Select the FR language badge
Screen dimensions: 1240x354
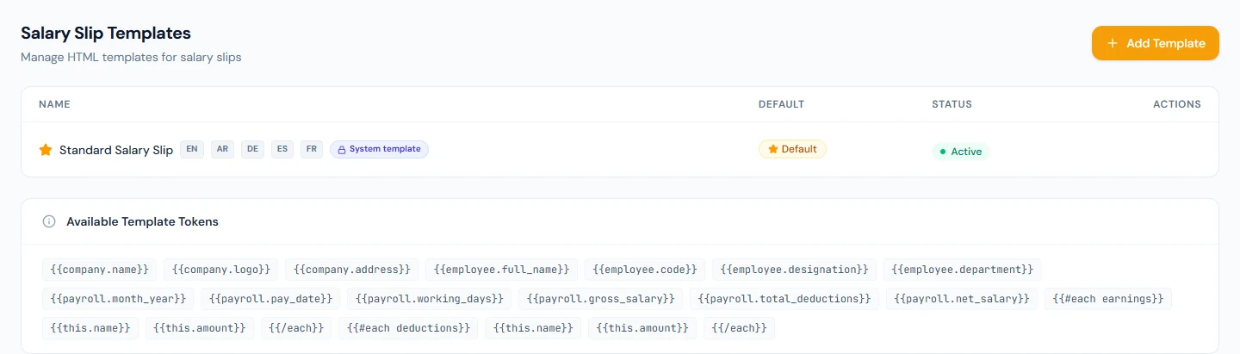coord(312,149)
